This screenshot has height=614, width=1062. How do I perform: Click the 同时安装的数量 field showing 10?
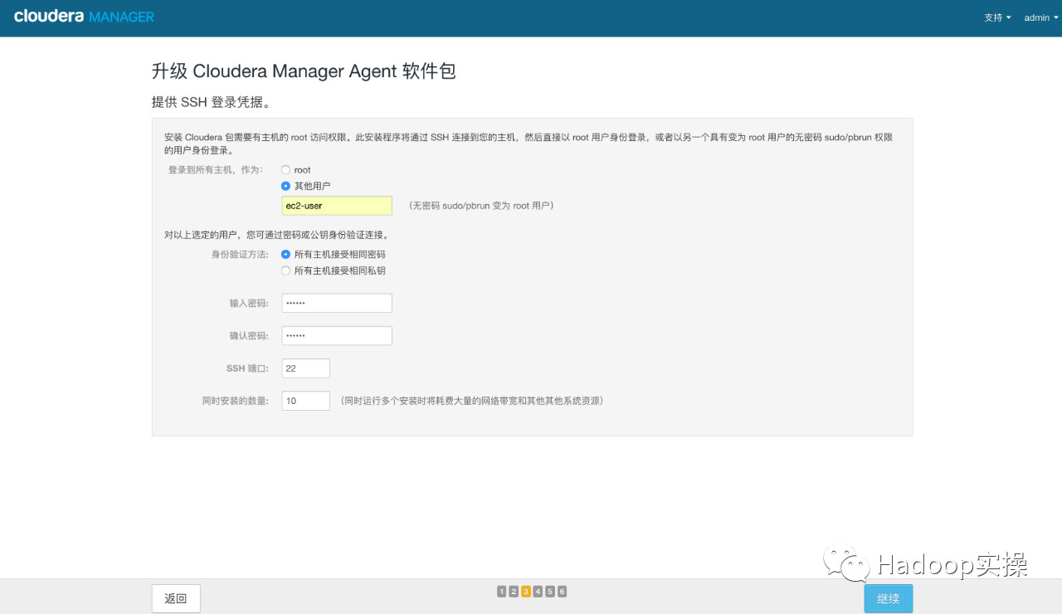(x=306, y=401)
